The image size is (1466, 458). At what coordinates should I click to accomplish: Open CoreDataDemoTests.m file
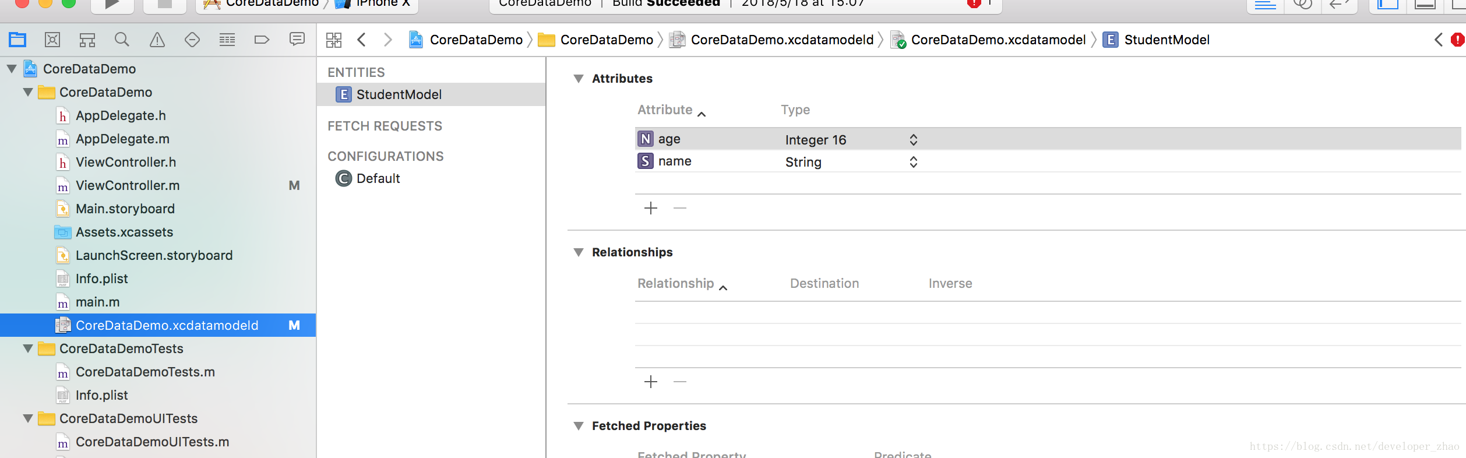145,372
